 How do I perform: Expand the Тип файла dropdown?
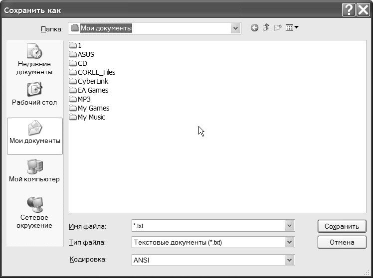click(289, 242)
